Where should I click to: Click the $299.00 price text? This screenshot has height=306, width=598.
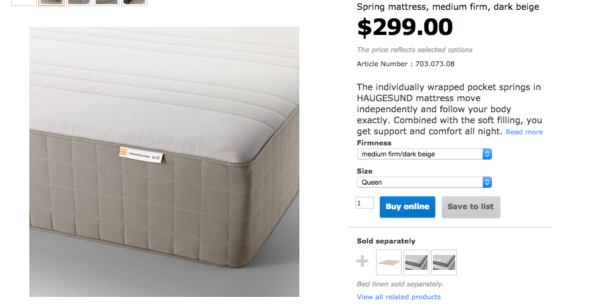(x=405, y=28)
